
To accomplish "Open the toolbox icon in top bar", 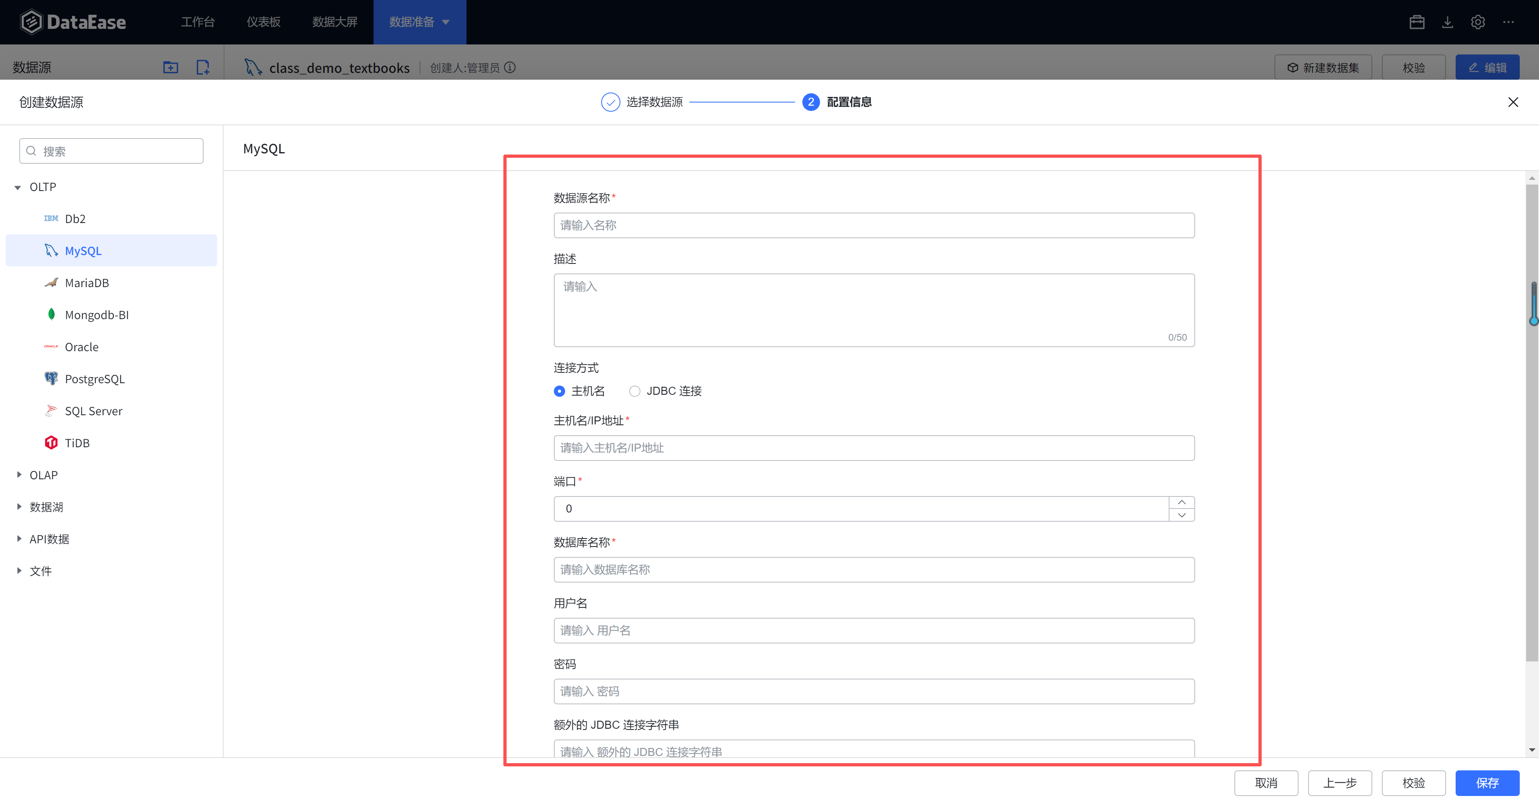I will tap(1416, 22).
